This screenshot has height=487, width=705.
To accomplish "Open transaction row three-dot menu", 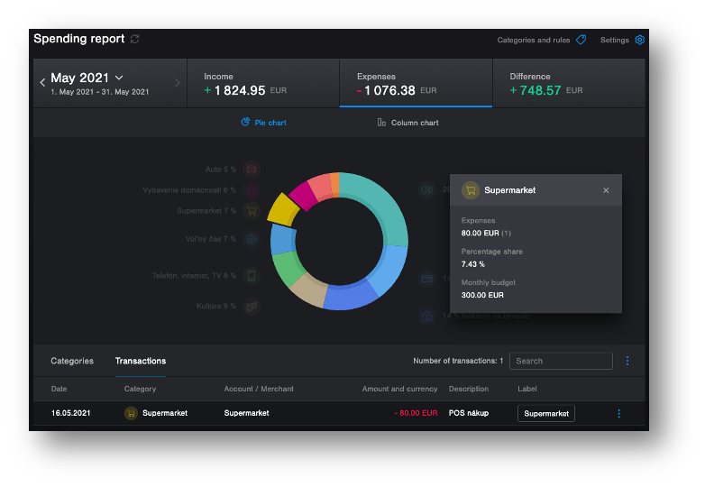I will click(619, 413).
